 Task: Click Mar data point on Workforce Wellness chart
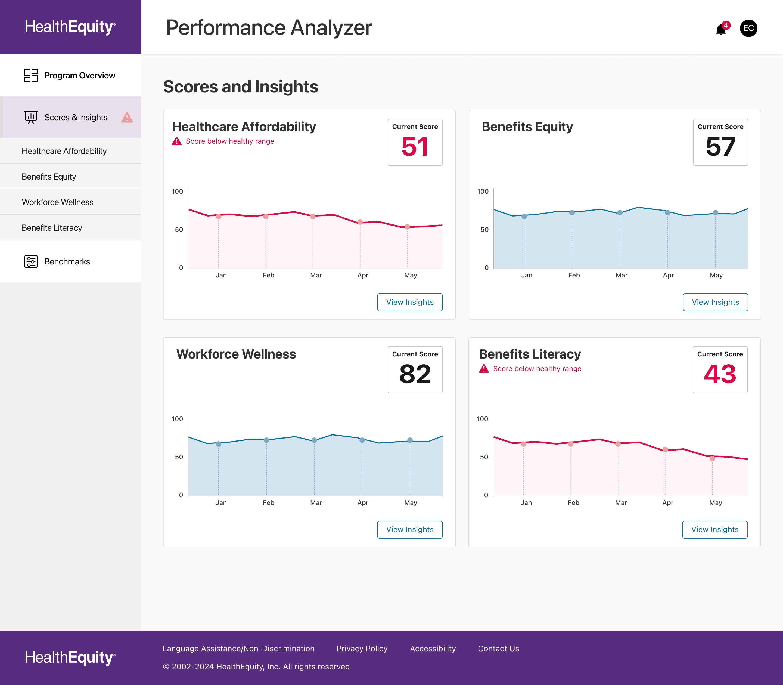314,440
